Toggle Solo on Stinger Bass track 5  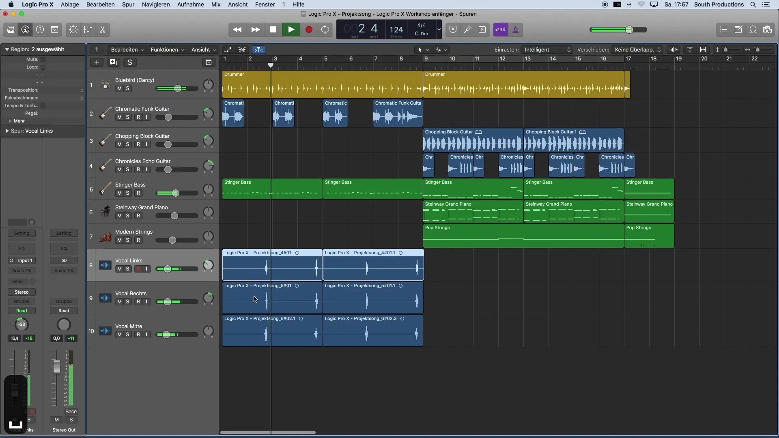pyautogui.click(x=127, y=193)
